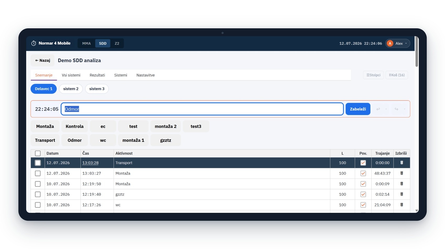The image size is (445, 249).
Task: Select the row checkbox for 13:03:27 Montaža
Action: pyautogui.click(x=38, y=173)
